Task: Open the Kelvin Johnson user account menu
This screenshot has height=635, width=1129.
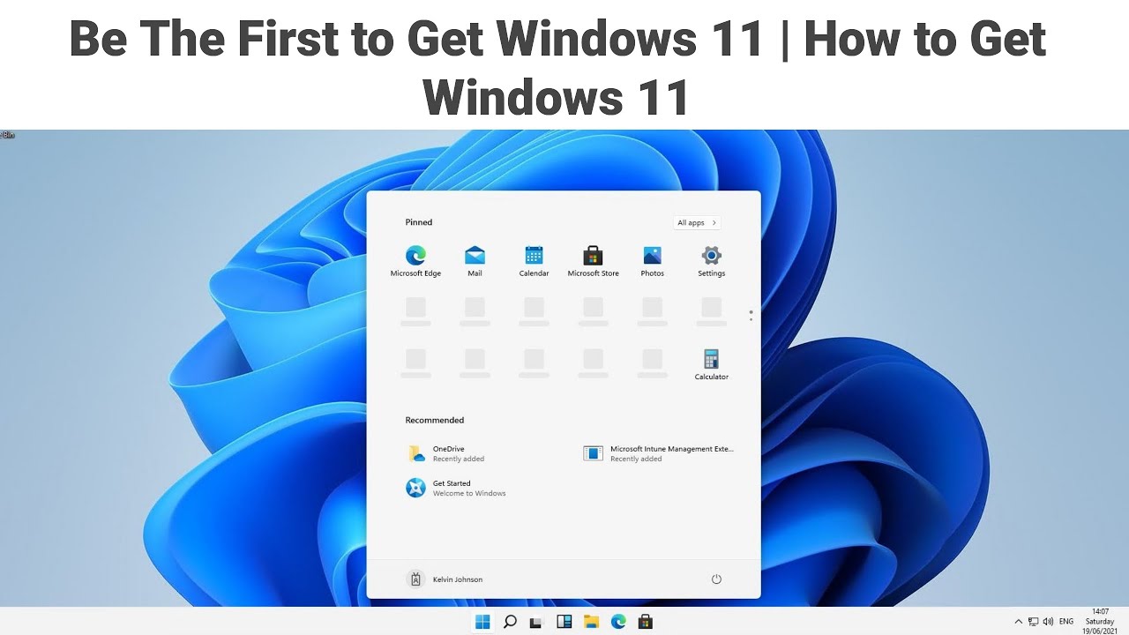Action: (x=445, y=579)
